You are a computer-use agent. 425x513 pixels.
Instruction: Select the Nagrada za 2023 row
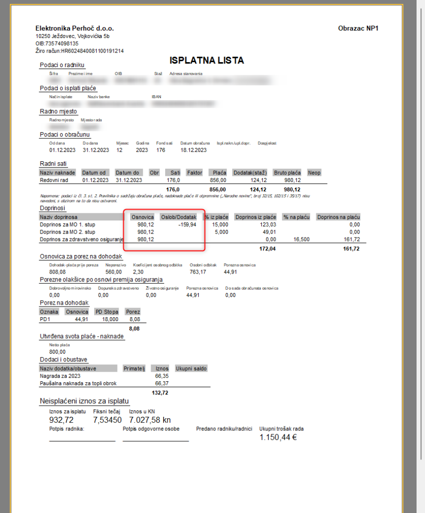61,376
